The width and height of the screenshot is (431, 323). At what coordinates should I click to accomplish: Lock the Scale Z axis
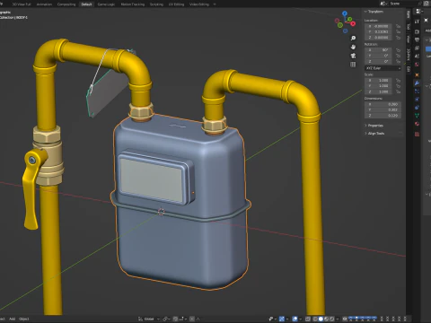(x=398, y=92)
